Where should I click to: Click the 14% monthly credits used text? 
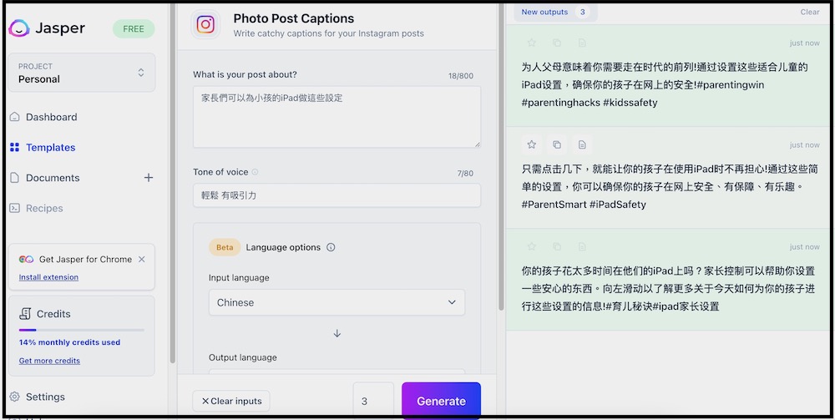[70, 343]
